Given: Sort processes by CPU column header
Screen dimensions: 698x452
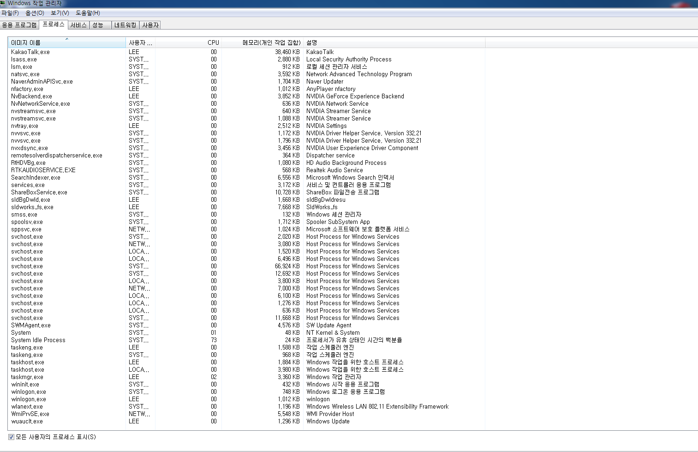Looking at the screenshot, I should (188, 42).
